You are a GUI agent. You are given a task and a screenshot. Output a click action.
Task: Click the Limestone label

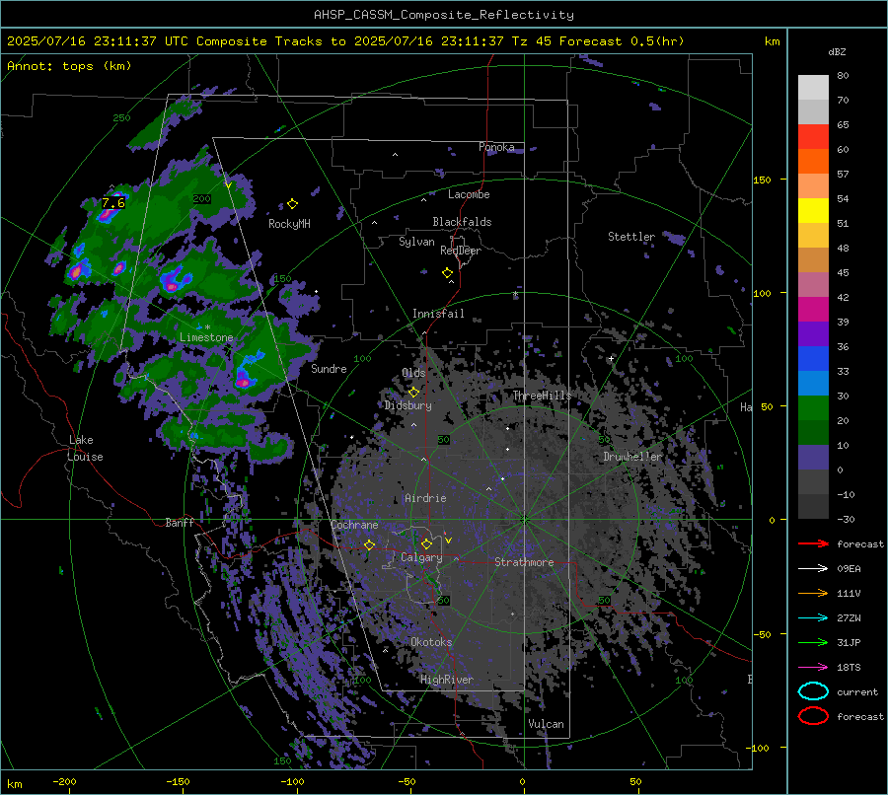pos(206,337)
